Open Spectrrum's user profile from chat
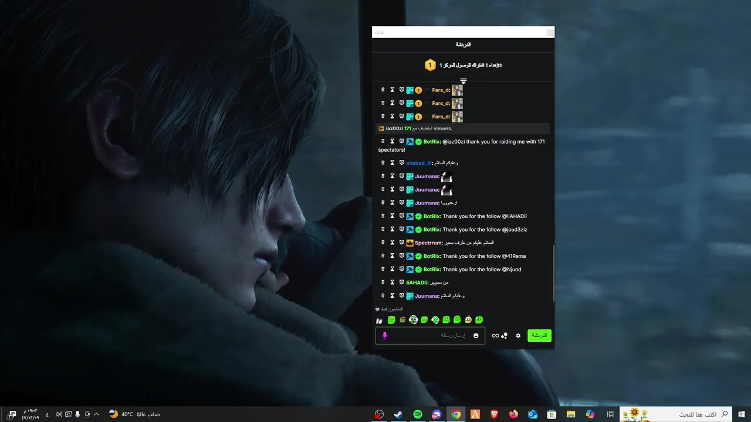This screenshot has height=422, width=751. (x=428, y=243)
